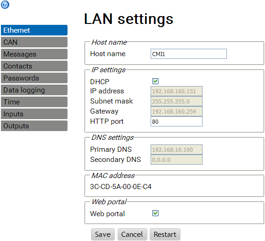Click the 'DNS settings' group title
The height and width of the screenshot is (241, 265).
click(113, 138)
